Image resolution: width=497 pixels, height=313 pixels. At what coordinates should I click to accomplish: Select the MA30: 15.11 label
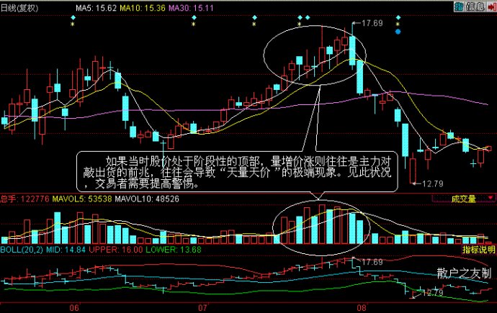(x=191, y=8)
